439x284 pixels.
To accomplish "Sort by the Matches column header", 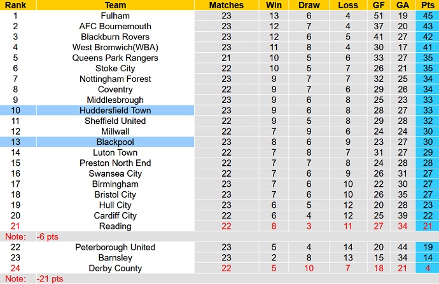I will (226, 5).
